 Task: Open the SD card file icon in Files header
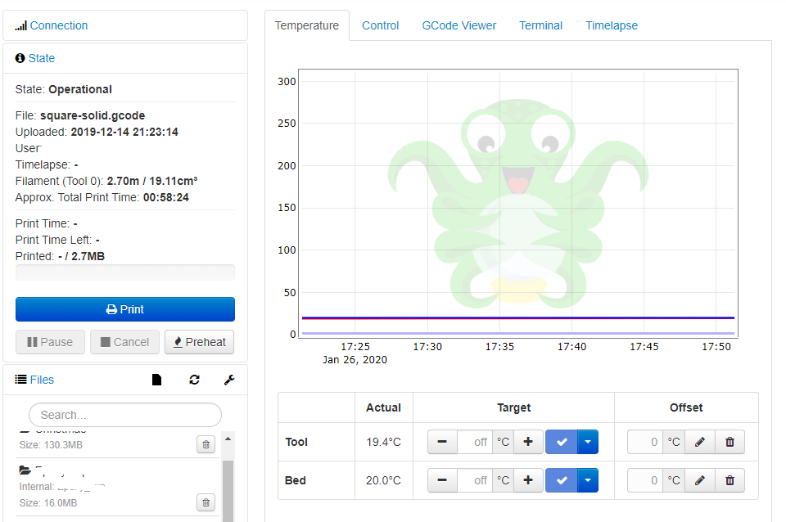click(x=157, y=380)
